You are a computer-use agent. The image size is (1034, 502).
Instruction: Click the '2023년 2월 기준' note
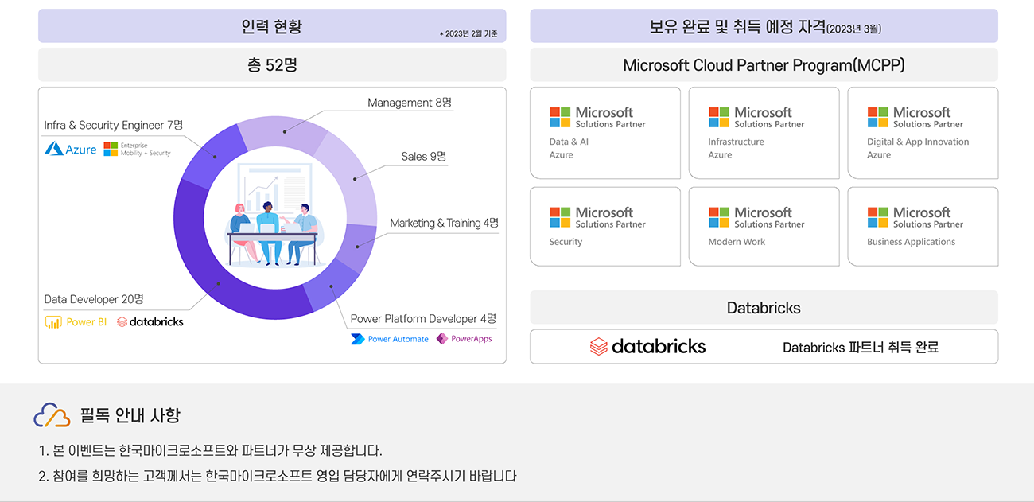pyautogui.click(x=468, y=33)
